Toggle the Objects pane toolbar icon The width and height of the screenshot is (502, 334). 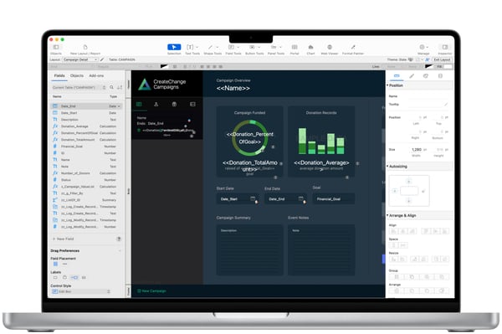point(56,47)
